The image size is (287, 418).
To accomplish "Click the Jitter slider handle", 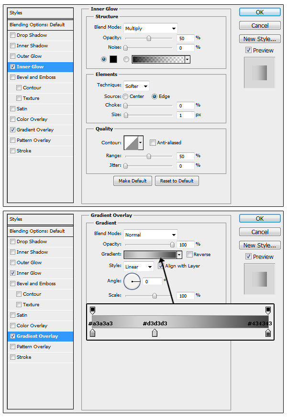I will pos(125,166).
